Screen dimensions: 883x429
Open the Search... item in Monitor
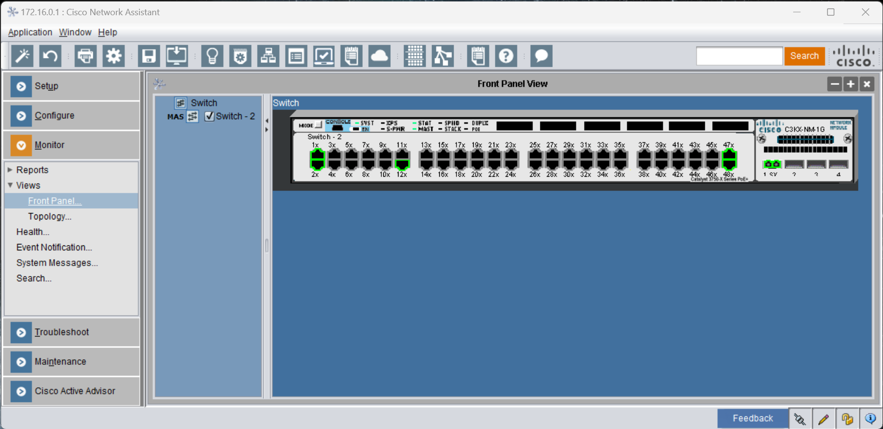pyautogui.click(x=34, y=278)
